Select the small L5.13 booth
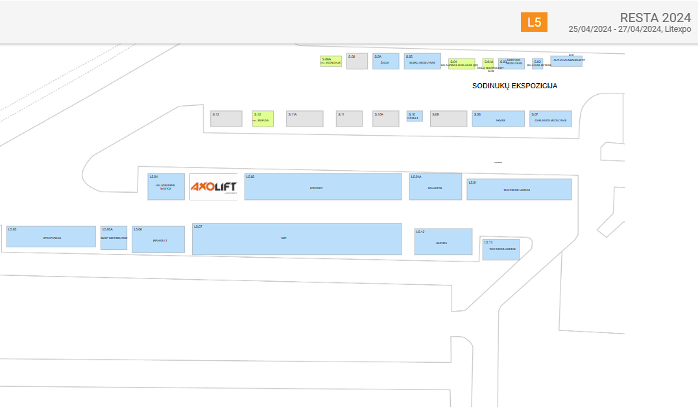 click(x=500, y=249)
